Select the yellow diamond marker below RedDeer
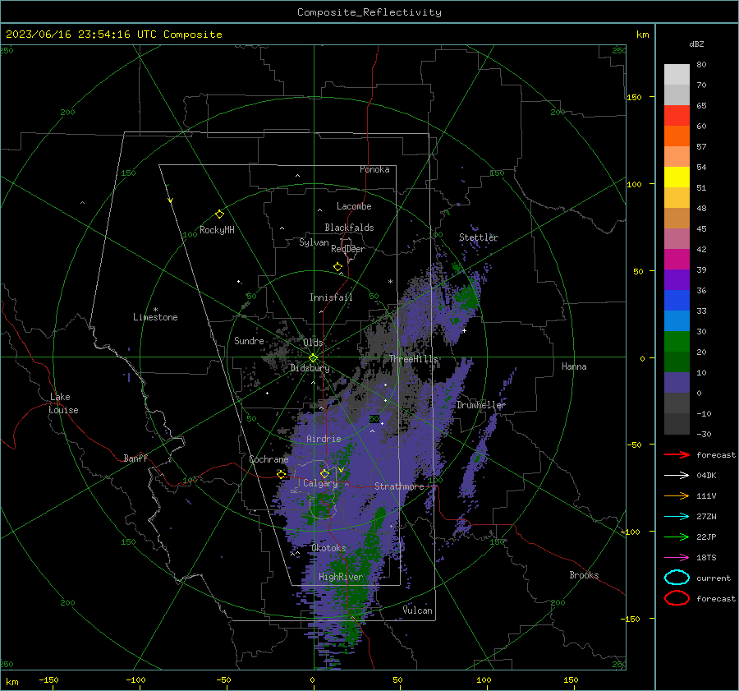 (x=337, y=267)
